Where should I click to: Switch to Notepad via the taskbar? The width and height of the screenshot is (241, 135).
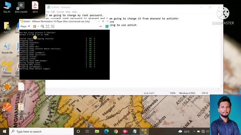[x=135, y=132]
